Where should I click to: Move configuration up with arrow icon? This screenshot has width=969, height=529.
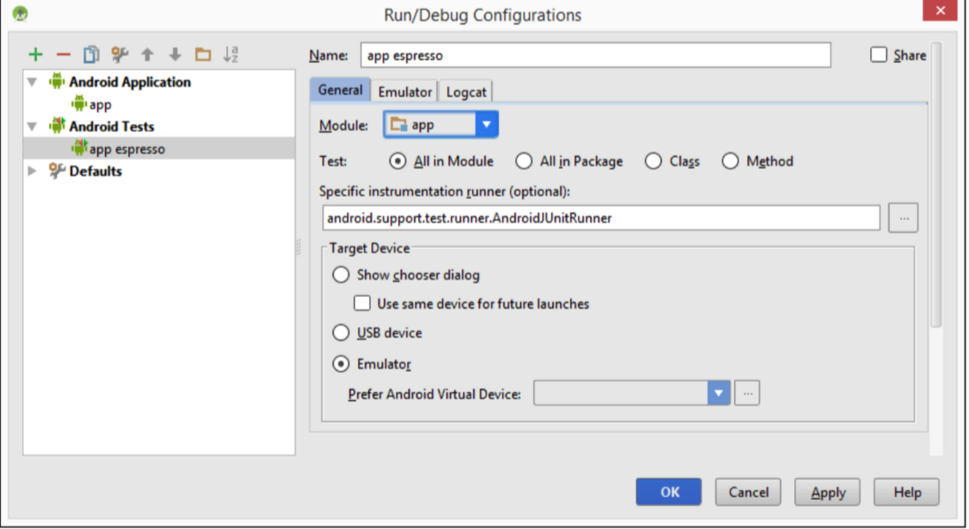point(147,55)
